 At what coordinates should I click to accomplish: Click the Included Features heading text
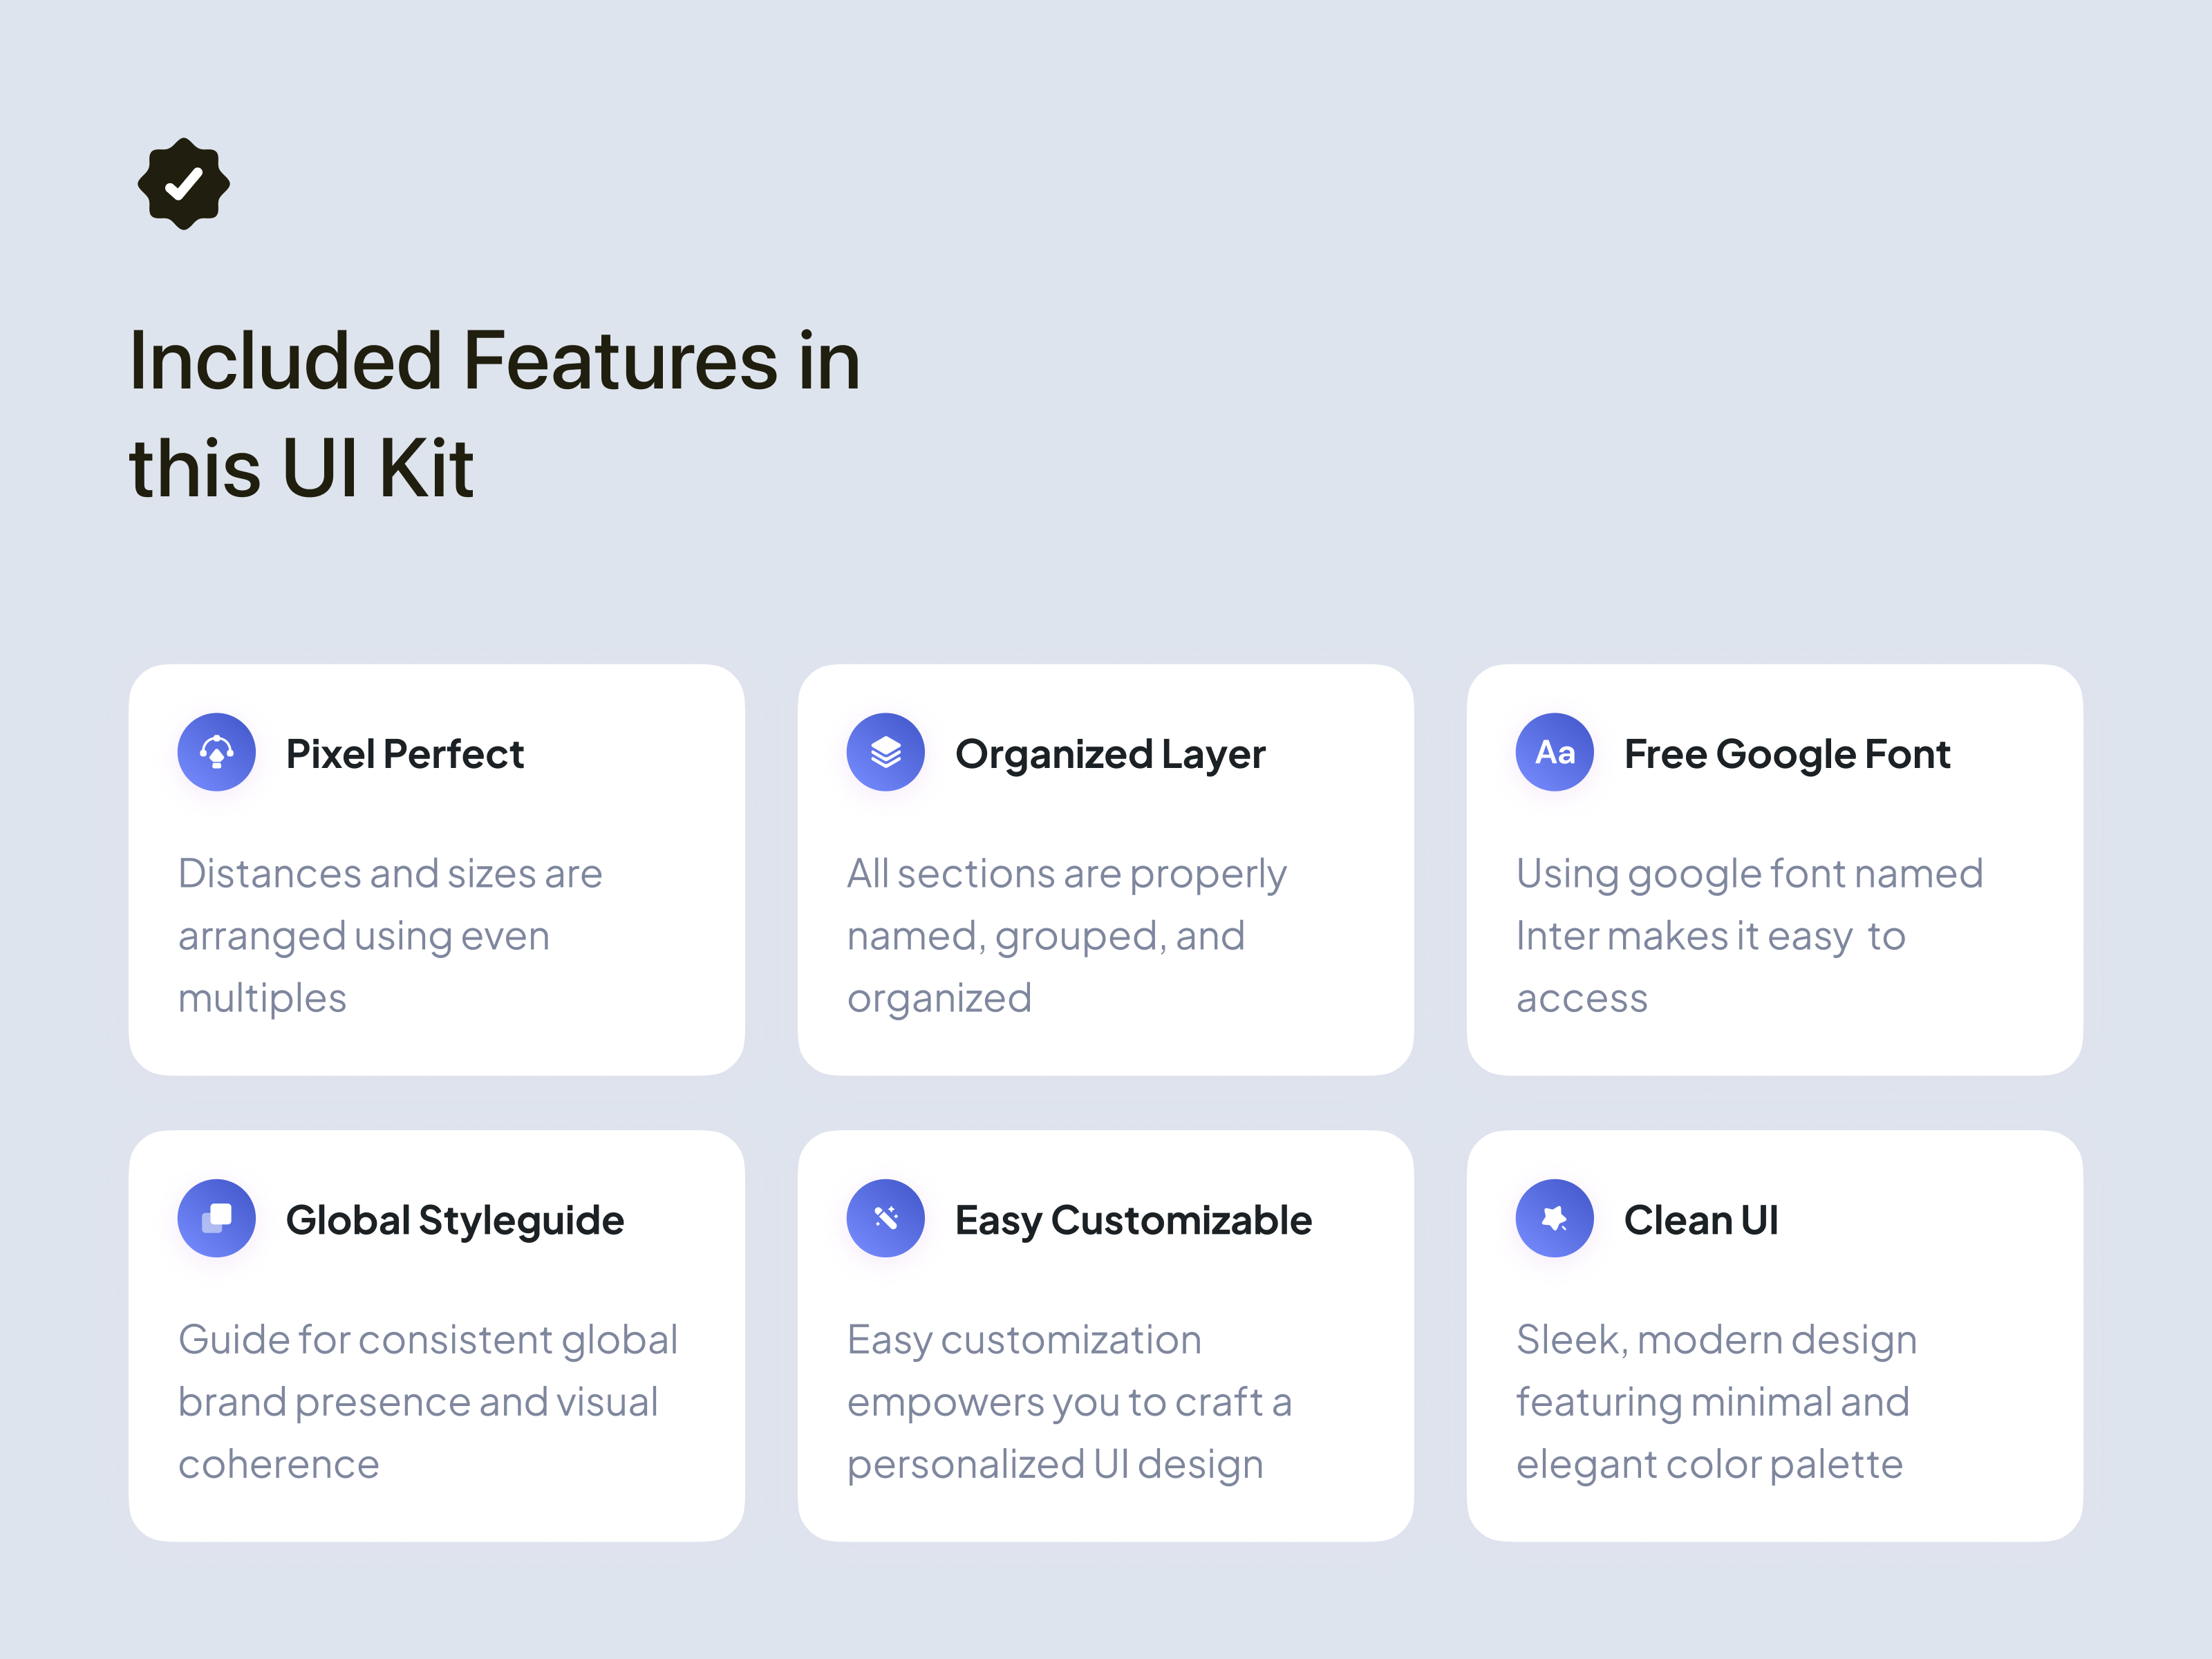click(x=495, y=413)
